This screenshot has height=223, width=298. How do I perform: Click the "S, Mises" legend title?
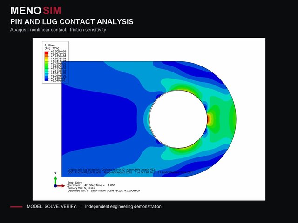[50, 46]
